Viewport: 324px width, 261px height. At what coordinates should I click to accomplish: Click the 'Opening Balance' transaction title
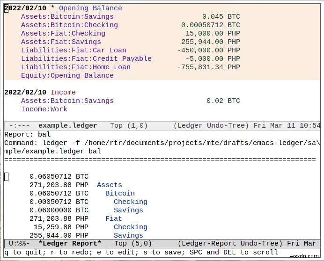(90, 8)
